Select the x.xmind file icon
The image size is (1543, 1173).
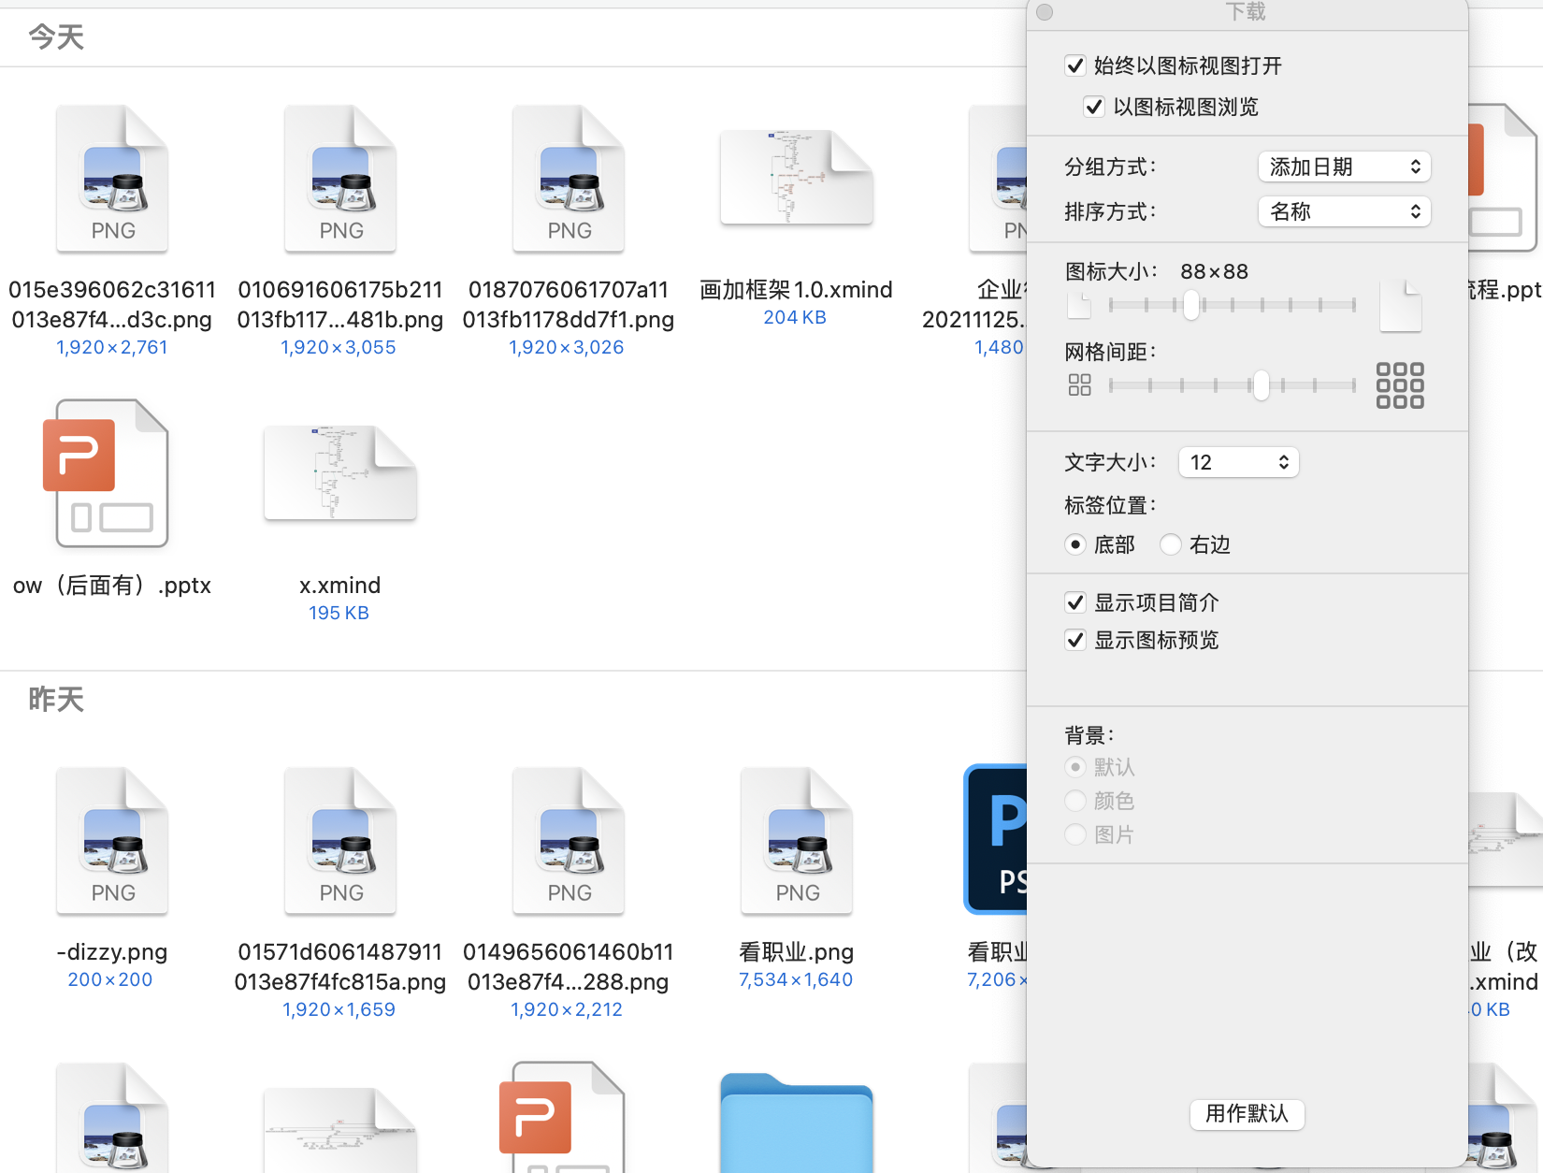coord(339,473)
